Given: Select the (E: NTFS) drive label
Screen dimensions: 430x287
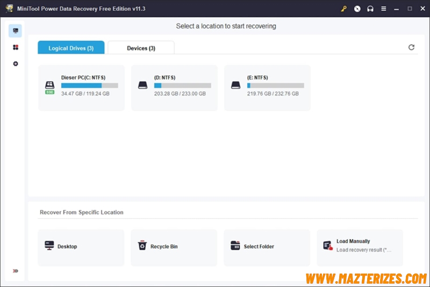Looking at the screenshot, I should [x=257, y=77].
